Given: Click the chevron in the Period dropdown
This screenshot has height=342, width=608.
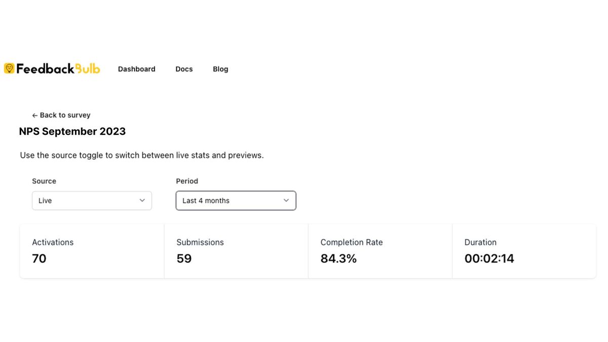Looking at the screenshot, I should (286, 201).
